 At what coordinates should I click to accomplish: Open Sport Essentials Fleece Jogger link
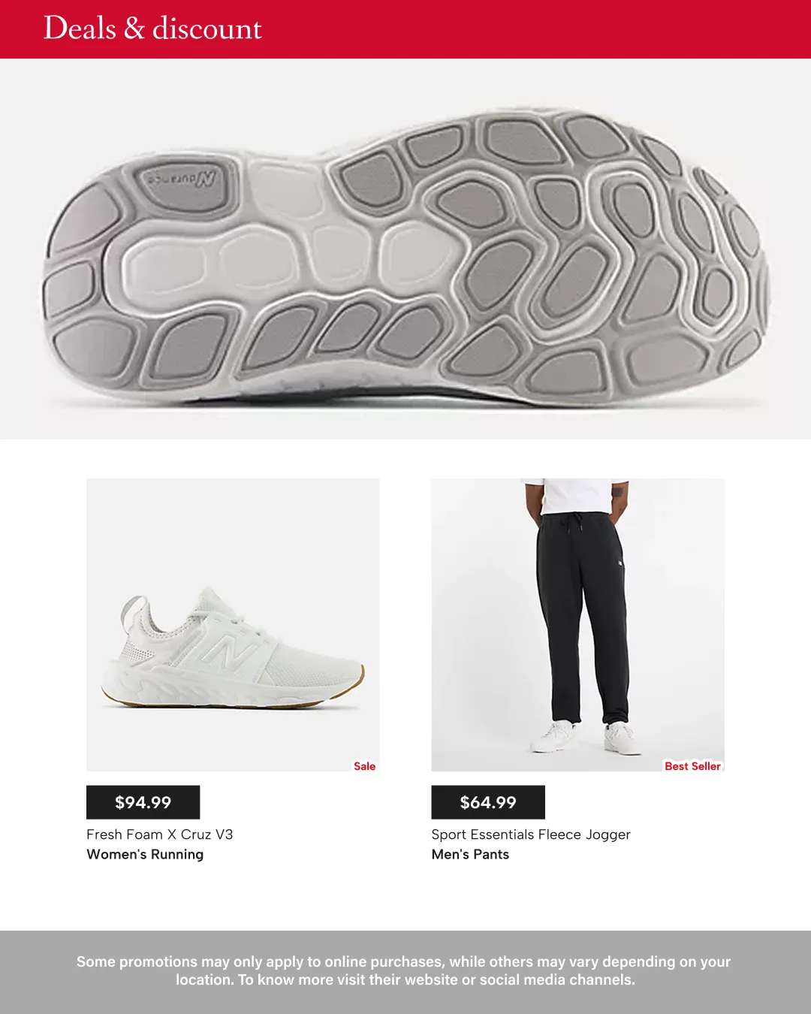point(531,834)
